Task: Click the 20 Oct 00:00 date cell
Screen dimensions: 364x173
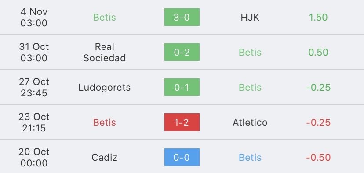Action: click(34, 158)
